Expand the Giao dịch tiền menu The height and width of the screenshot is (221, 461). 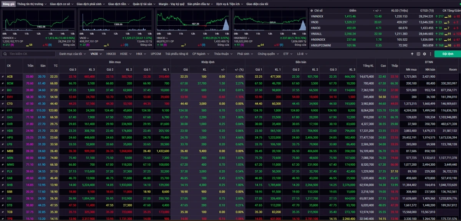pos(119,3)
